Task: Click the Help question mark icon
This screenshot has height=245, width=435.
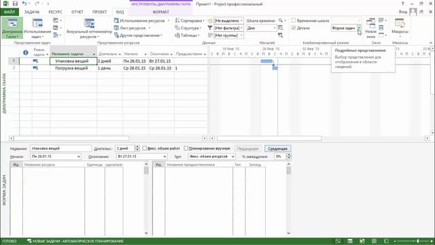Action: (402, 3)
